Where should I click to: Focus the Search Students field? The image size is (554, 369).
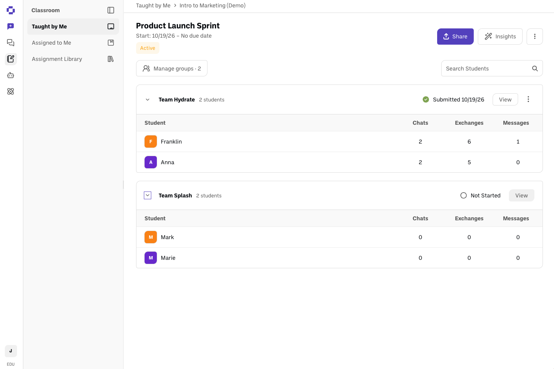[492, 68]
